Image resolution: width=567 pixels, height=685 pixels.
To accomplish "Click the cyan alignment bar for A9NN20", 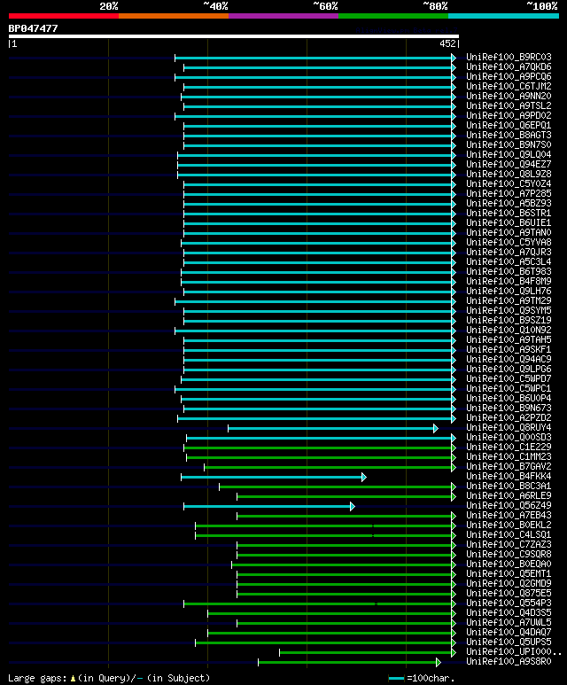I will 316,97.
